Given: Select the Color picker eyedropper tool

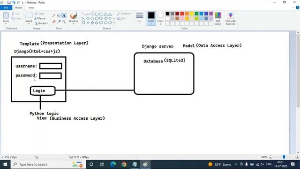Looking at the screenshot, I should tap(59, 22).
